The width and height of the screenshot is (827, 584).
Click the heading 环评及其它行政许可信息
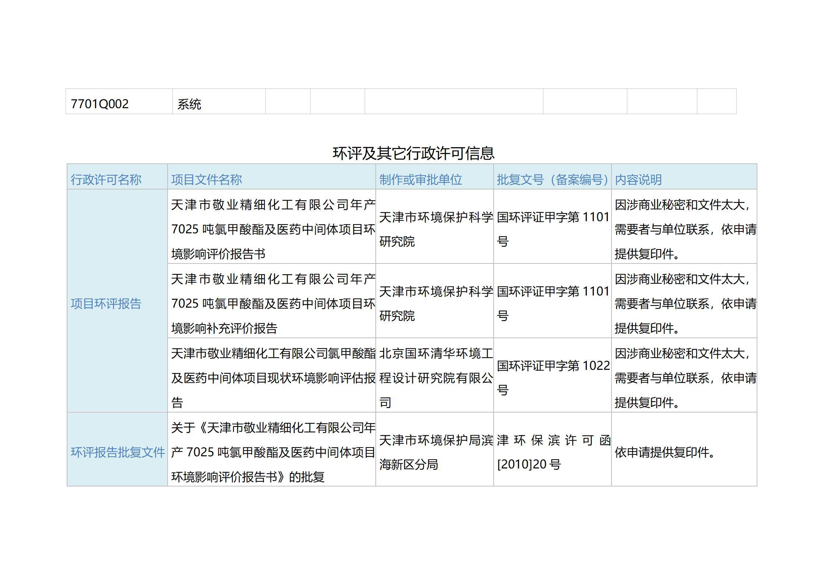413,153
